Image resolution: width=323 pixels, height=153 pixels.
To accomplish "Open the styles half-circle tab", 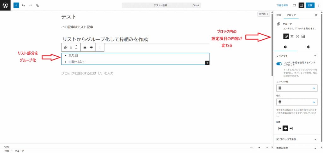I will 308,47.
